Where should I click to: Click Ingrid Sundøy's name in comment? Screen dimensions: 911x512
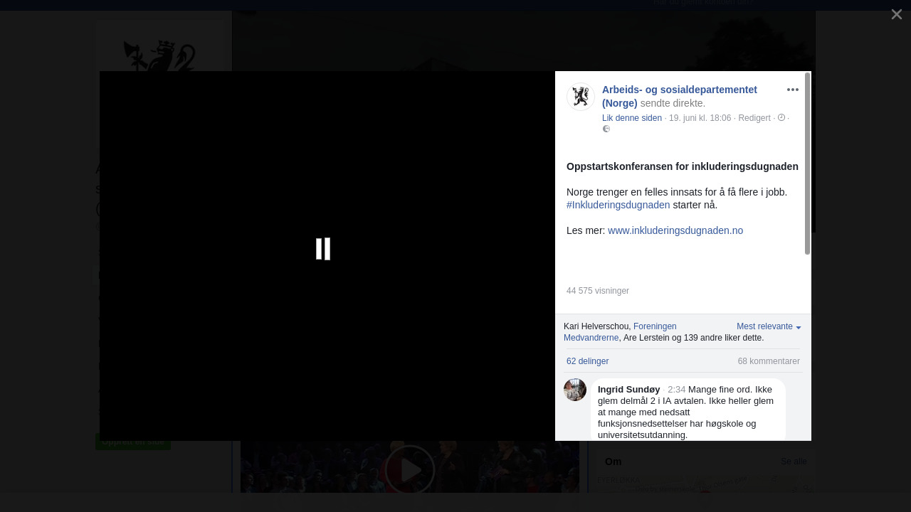[629, 390]
